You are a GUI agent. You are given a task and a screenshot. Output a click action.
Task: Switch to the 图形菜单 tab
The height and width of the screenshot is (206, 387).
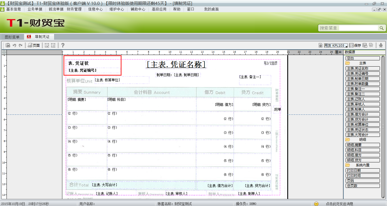pyautogui.click(x=12, y=37)
